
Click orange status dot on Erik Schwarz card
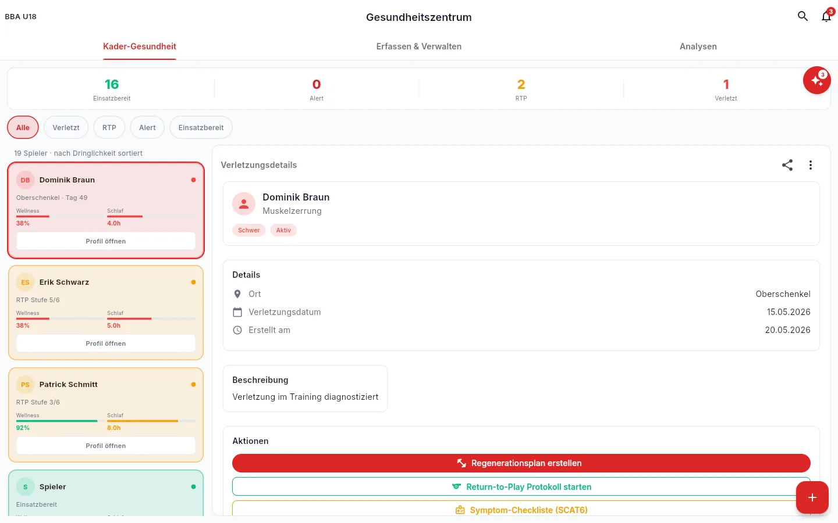click(193, 282)
